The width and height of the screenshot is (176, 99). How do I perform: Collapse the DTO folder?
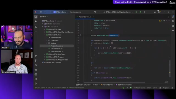coord(42,26)
